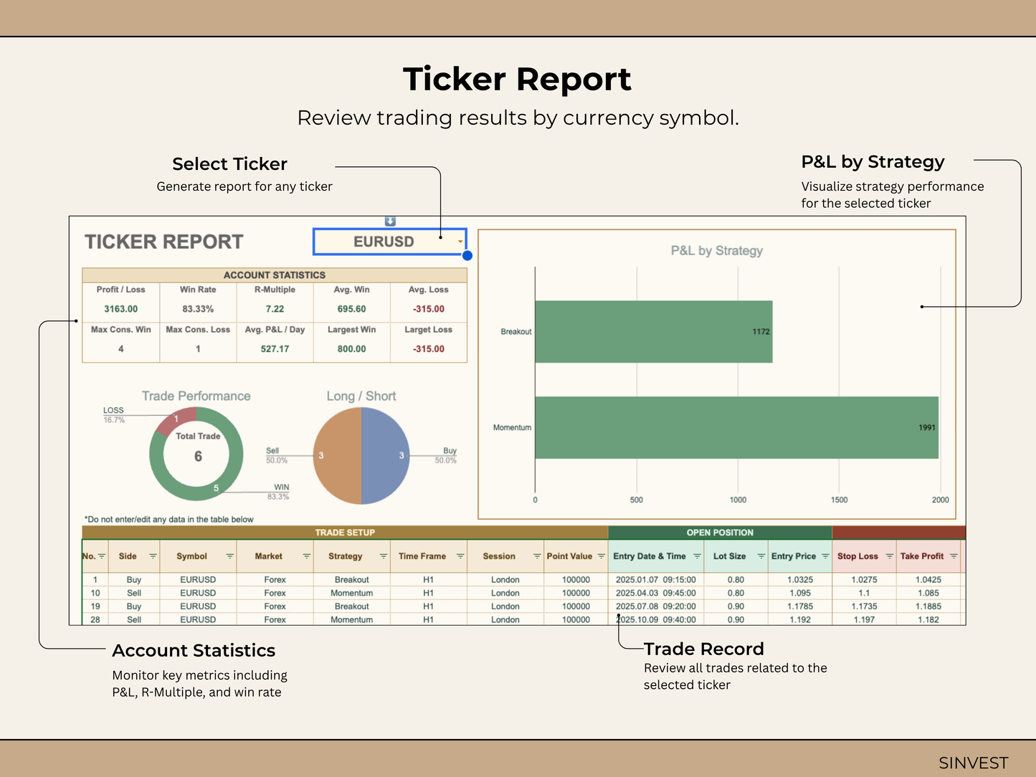This screenshot has height=777, width=1036.
Task: Select Largest Win value 800.00
Action: (x=351, y=349)
